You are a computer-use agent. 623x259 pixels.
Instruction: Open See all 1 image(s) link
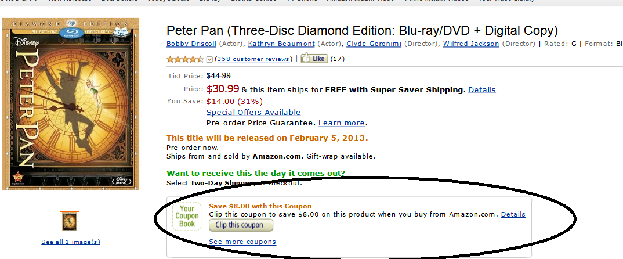click(71, 242)
